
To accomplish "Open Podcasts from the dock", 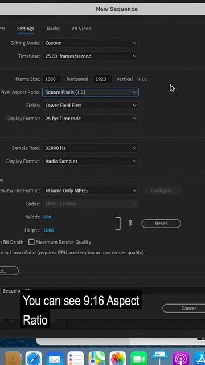I will (x=181, y=359).
